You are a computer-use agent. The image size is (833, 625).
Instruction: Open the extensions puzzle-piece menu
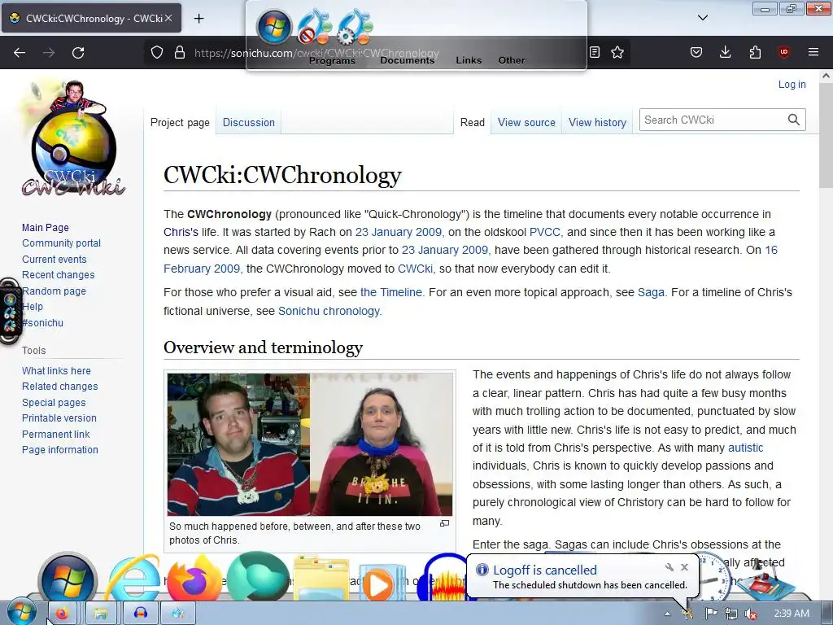pos(755,52)
